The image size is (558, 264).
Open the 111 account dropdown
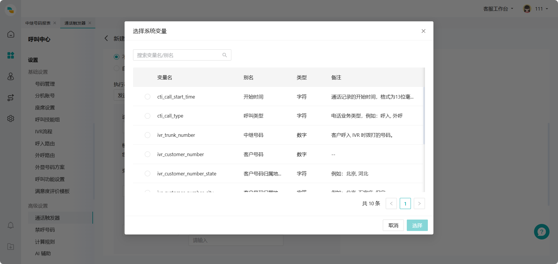(540, 8)
